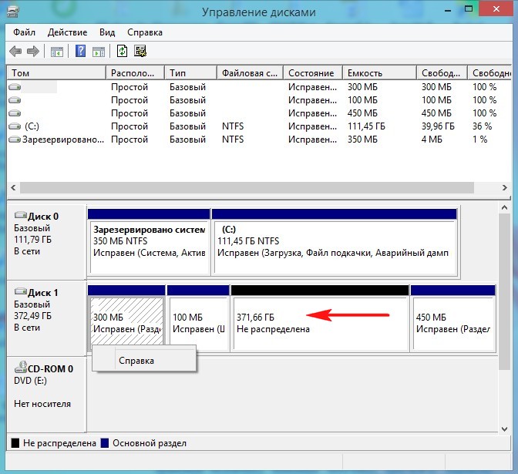This screenshot has width=518, height=474.
Task: Click the Back arrow toolbar icon
Action: (15, 52)
